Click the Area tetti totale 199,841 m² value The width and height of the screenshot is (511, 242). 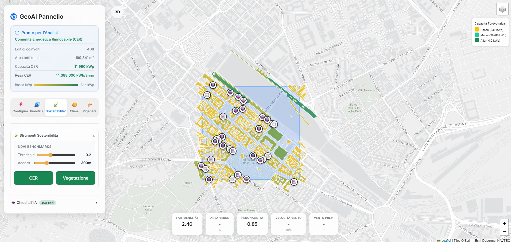[84, 58]
